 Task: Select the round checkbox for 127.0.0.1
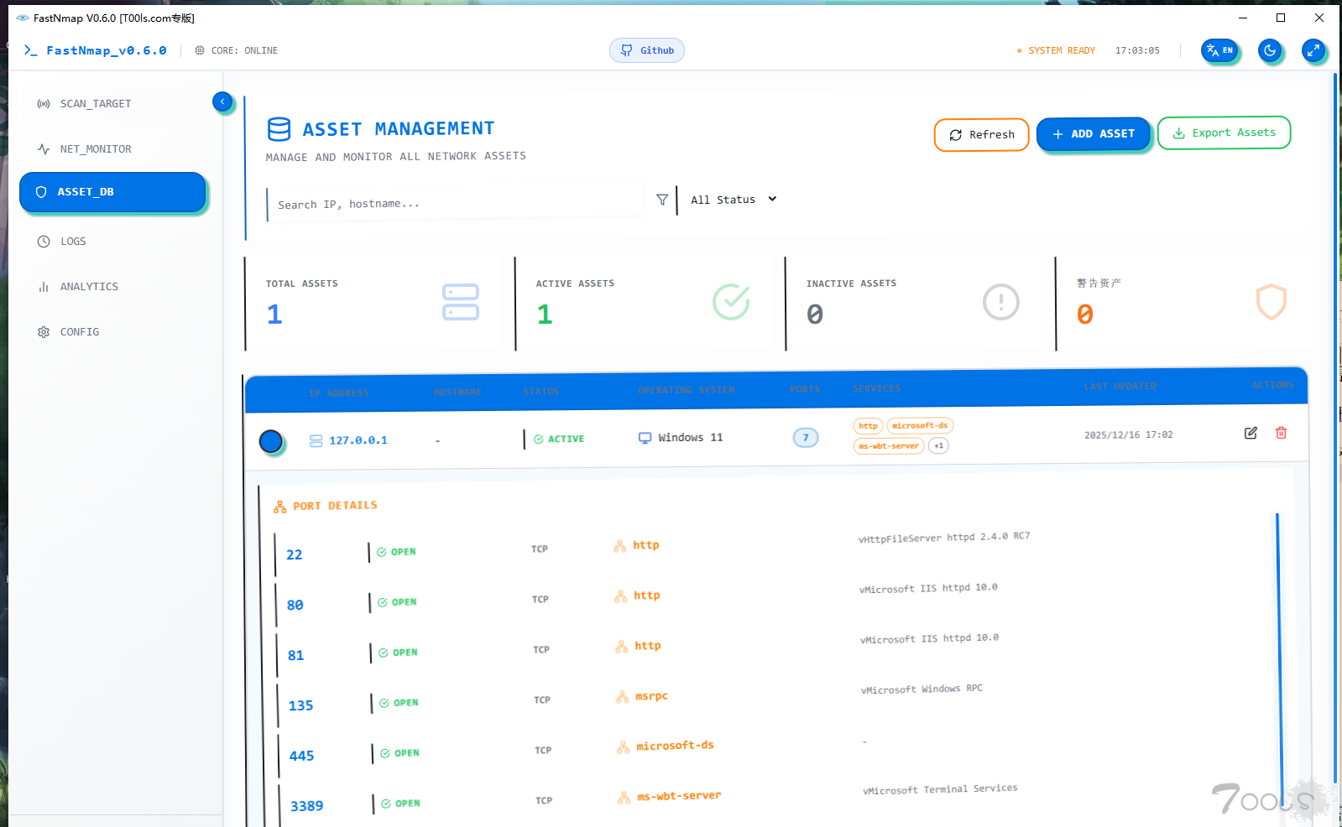pyautogui.click(x=271, y=441)
